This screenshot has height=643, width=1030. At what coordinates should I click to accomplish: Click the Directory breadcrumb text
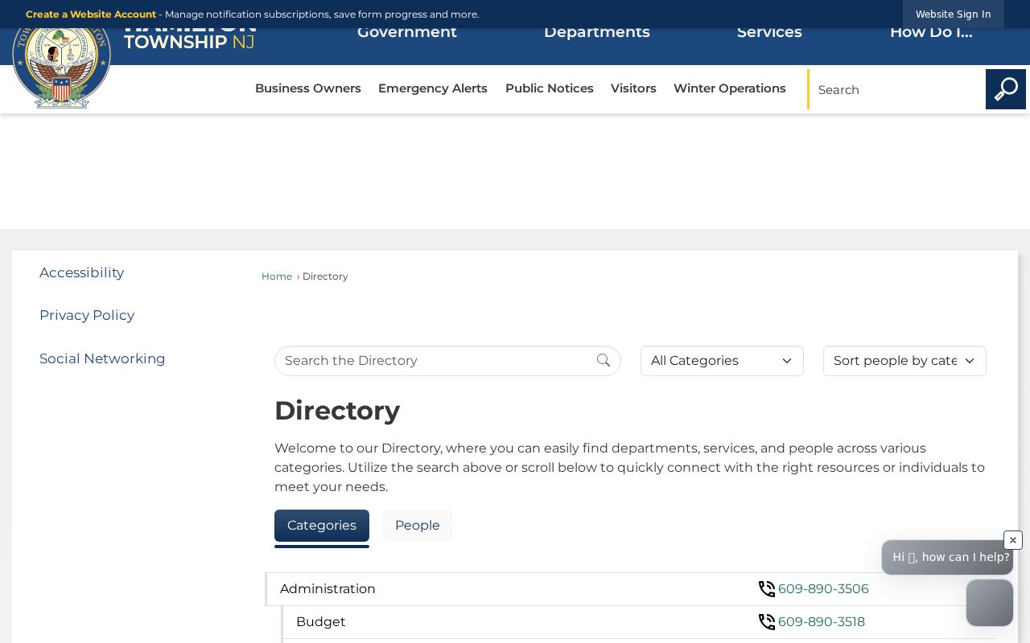[x=325, y=276]
